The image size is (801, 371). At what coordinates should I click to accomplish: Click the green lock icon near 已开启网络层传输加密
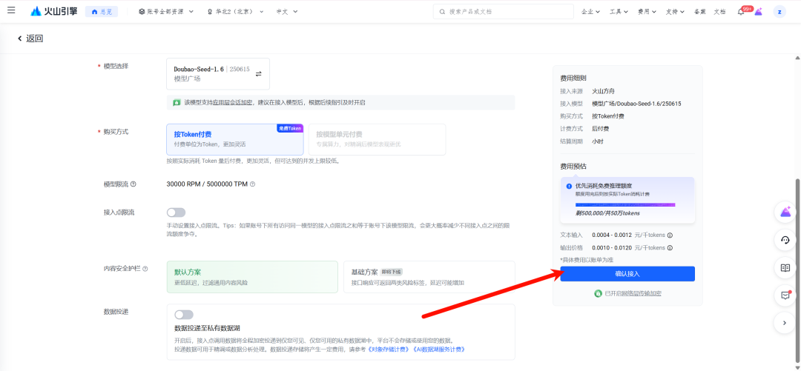coord(598,293)
